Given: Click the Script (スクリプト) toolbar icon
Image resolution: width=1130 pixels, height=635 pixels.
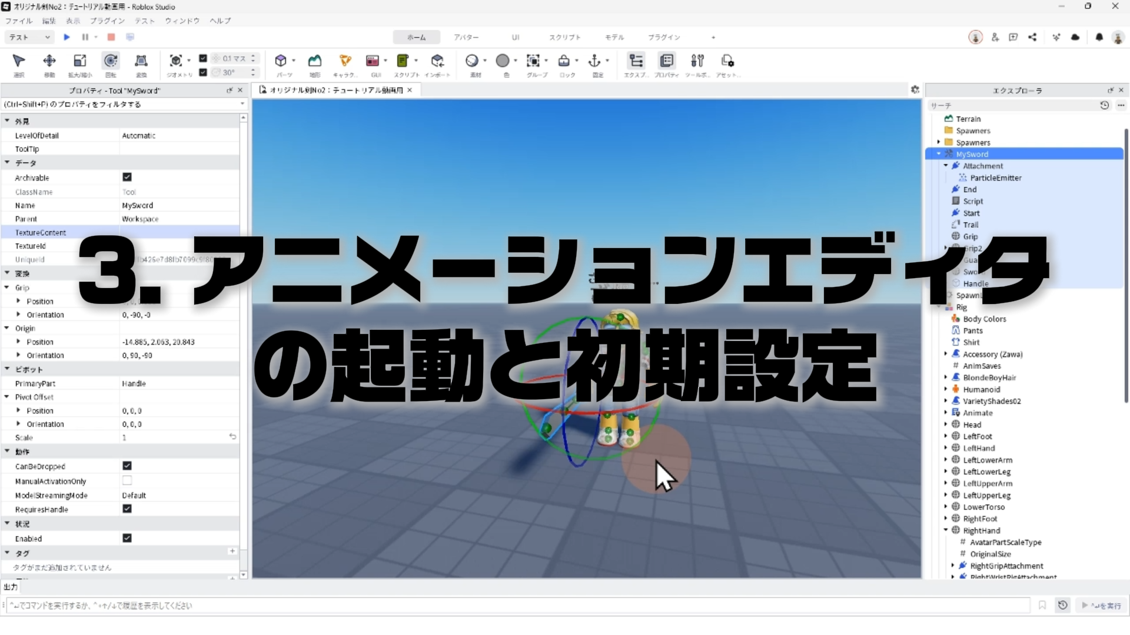Looking at the screenshot, I should pos(403,61).
